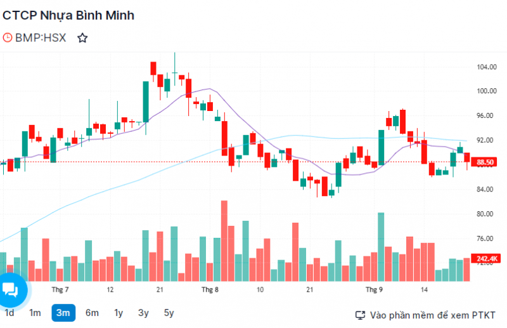Select the highlighted 3m range tab

(63, 313)
